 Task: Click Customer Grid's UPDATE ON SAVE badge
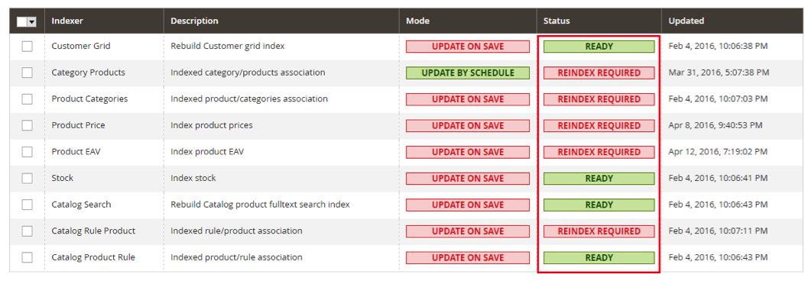click(x=468, y=47)
